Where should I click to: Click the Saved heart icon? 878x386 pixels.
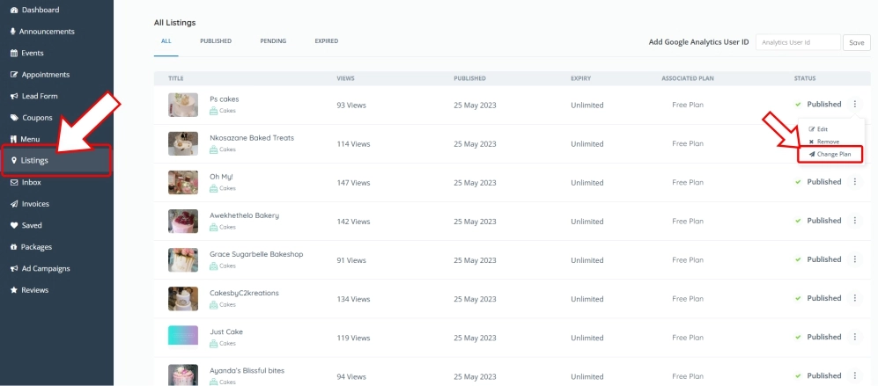pyautogui.click(x=13, y=225)
